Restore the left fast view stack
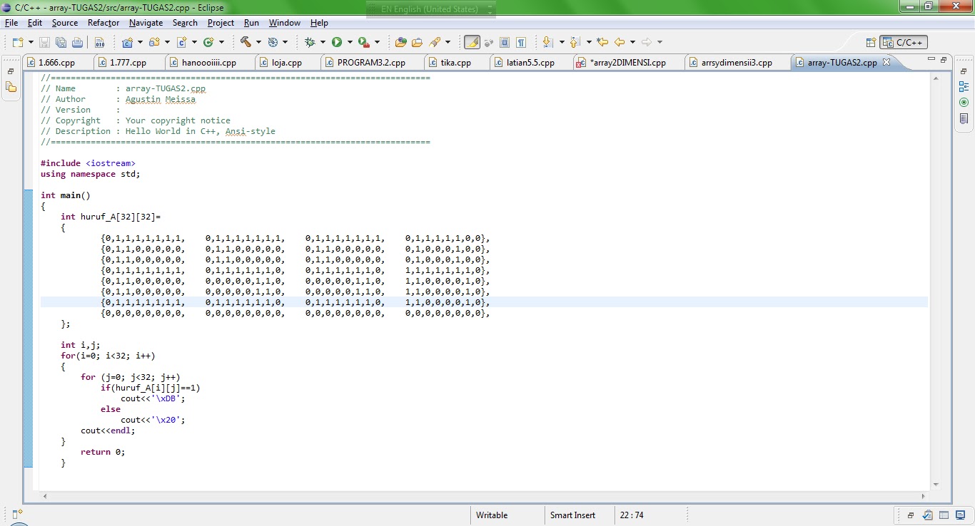The image size is (975, 526). coord(11,71)
